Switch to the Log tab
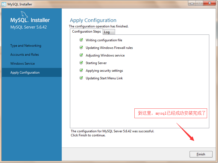 tap(109, 32)
